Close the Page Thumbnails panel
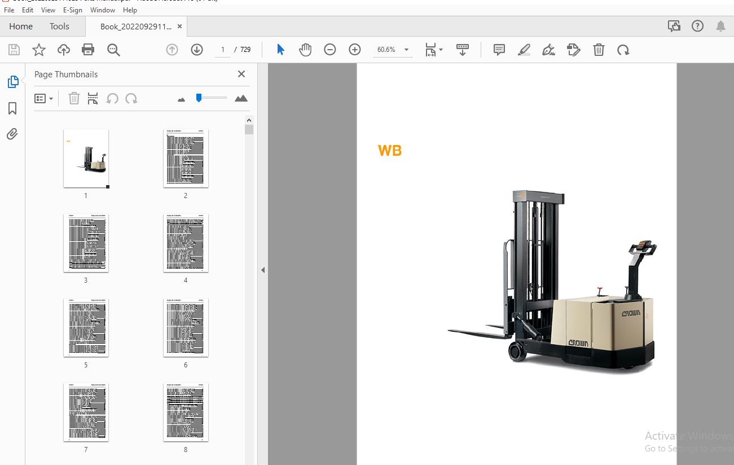Screen dimensions: 734x465 [x=241, y=74]
